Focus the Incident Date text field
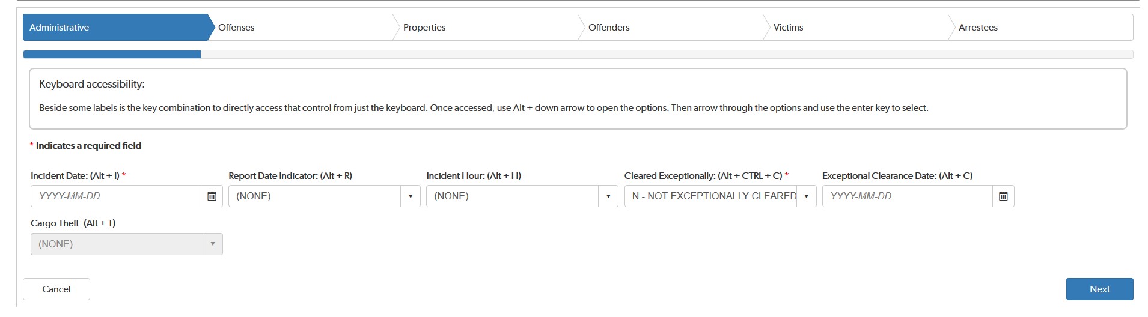The height and width of the screenshot is (317, 1148). pos(115,196)
